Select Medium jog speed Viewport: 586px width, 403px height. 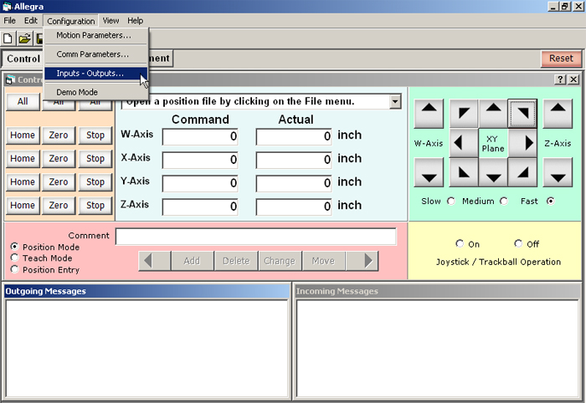pyautogui.click(x=504, y=201)
